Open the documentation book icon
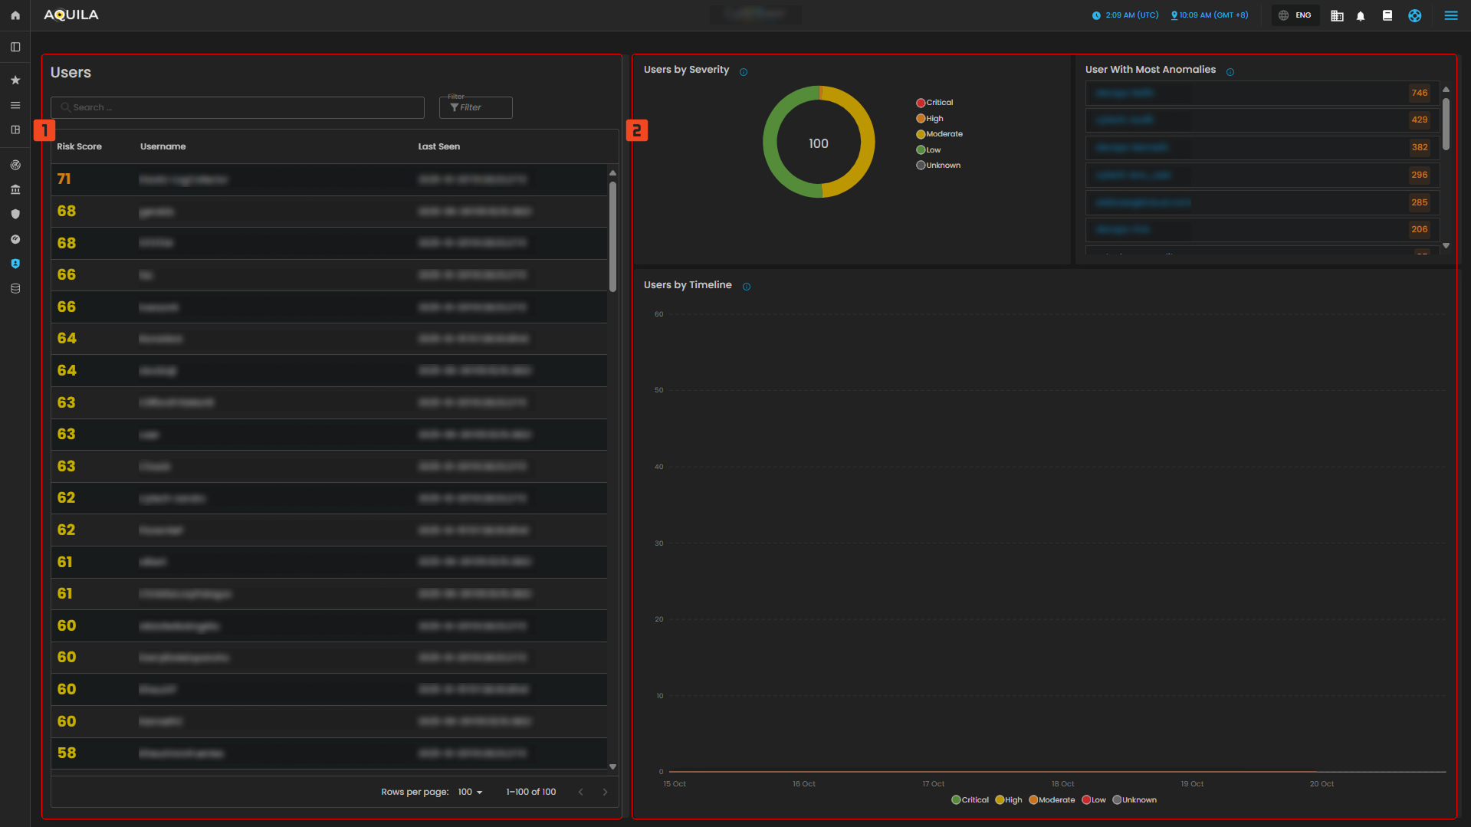1471x827 pixels. coord(1387,15)
